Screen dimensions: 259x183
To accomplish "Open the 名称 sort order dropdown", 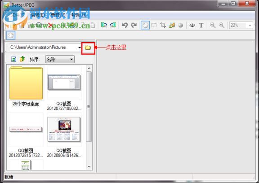I will click(60, 59).
